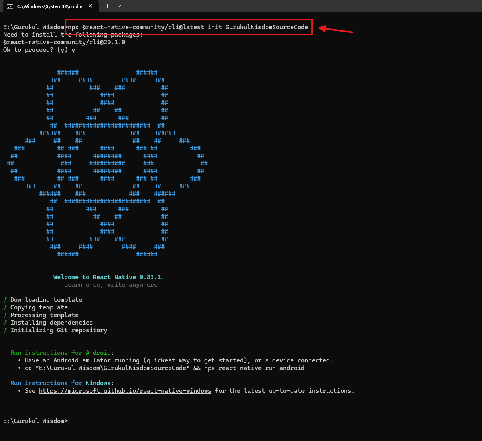Click the Ok to proceed? (y) line
Image resolution: width=482 pixels, height=441 pixels.
39,50
